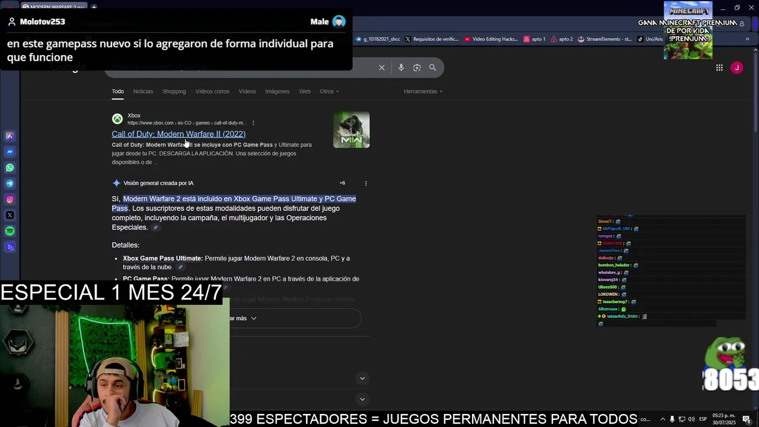Open Telegram in the browser sidebar
This screenshot has width=759, height=427.
pyautogui.click(x=9, y=184)
